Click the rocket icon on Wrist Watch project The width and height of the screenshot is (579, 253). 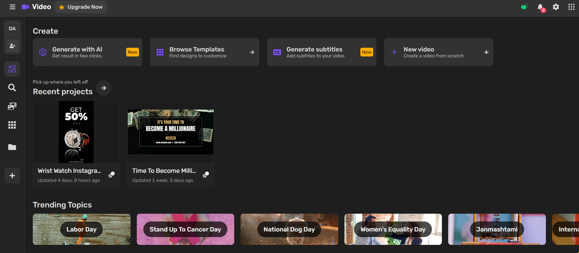(111, 175)
